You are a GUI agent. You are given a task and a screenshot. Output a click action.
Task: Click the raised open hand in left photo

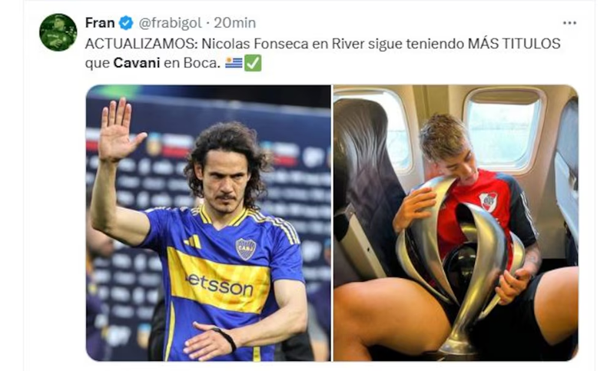(x=118, y=130)
